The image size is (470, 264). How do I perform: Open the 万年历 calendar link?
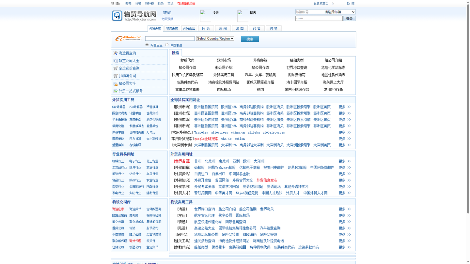click(x=151, y=133)
